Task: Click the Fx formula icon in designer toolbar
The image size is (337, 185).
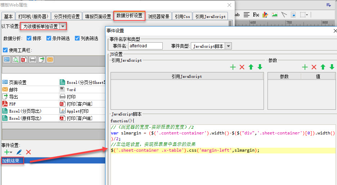Action: [256, 15]
